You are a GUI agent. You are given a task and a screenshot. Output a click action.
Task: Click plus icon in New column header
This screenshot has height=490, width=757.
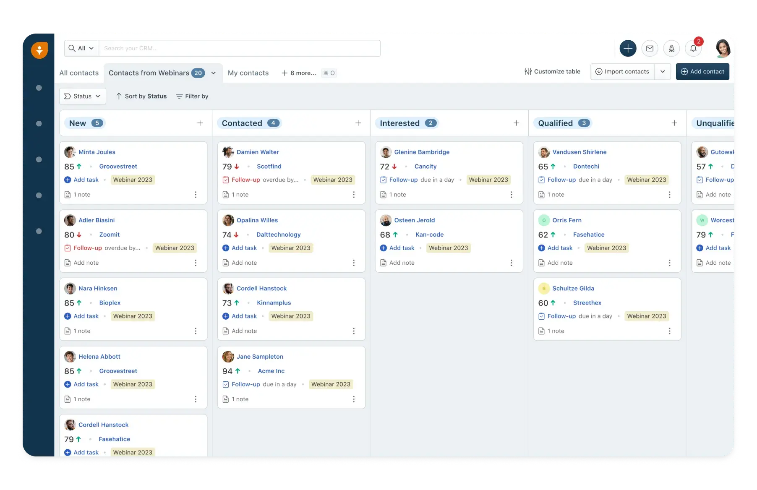[200, 123]
